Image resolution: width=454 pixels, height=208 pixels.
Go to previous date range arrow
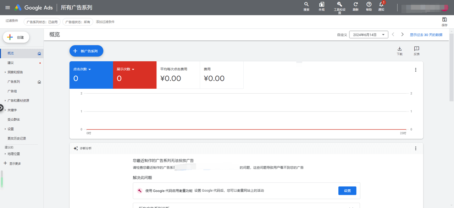pyautogui.click(x=393, y=34)
